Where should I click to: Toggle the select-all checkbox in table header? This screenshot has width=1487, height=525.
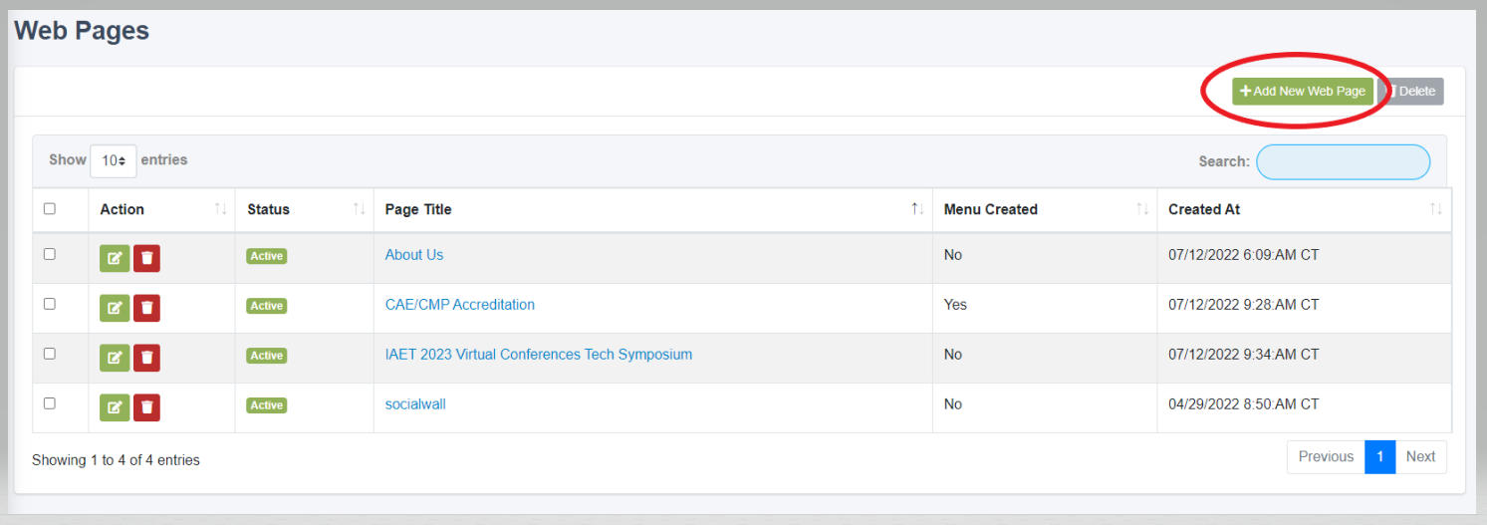click(50, 209)
